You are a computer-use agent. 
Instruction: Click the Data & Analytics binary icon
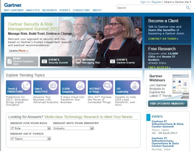click(53, 86)
